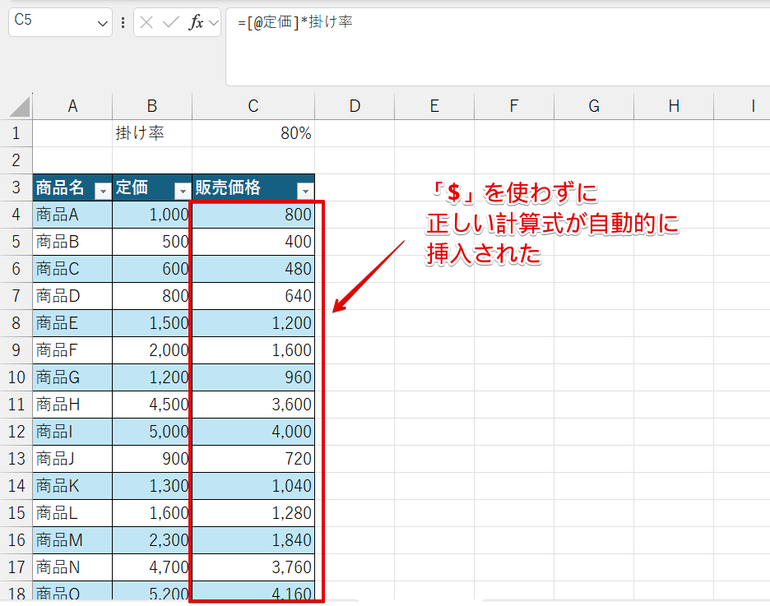Click the formula bar options dots

coord(123,22)
